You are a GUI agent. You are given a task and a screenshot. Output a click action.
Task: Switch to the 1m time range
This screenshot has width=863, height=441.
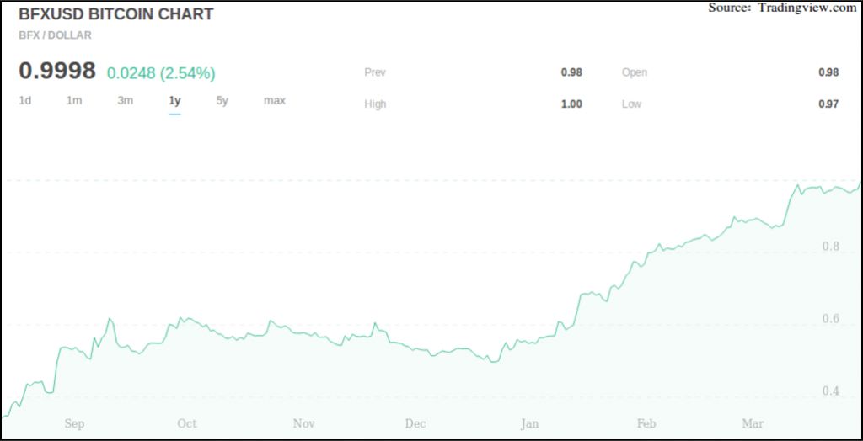pos(74,101)
